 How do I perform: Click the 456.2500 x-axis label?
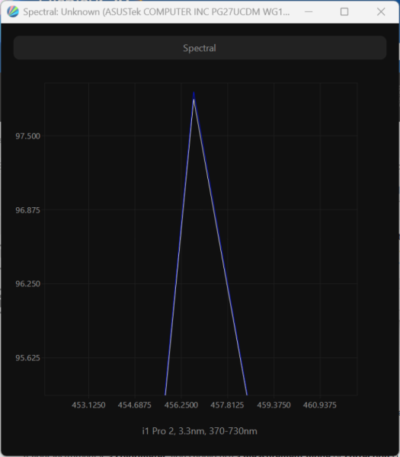point(181,405)
